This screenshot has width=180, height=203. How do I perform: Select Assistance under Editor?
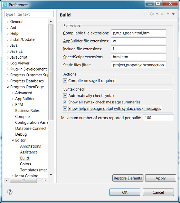29,152
